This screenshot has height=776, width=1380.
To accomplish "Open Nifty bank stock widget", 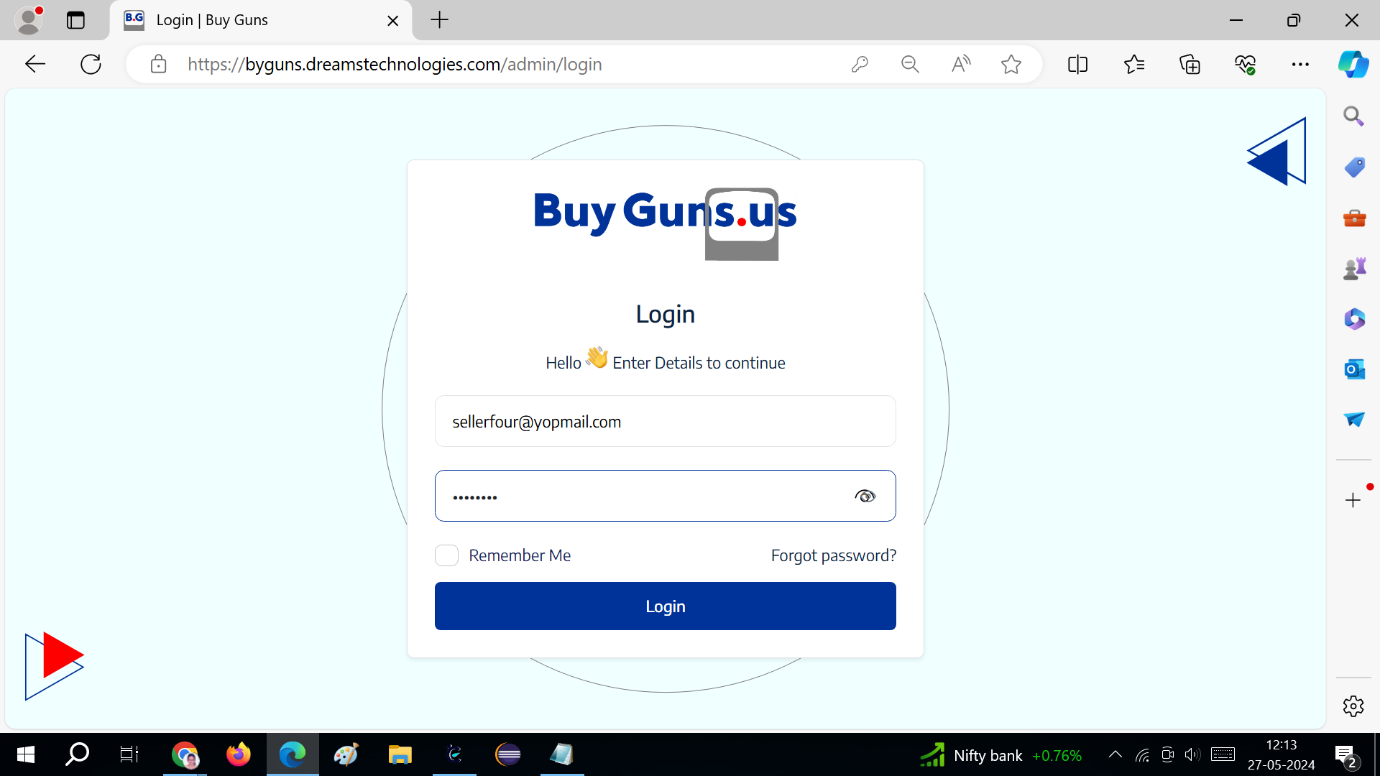I will (x=1000, y=755).
